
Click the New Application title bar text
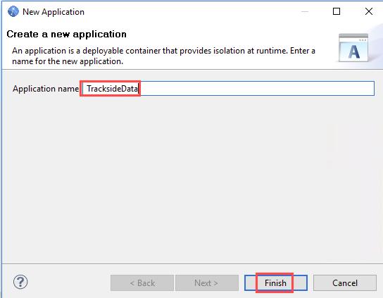tap(54, 12)
